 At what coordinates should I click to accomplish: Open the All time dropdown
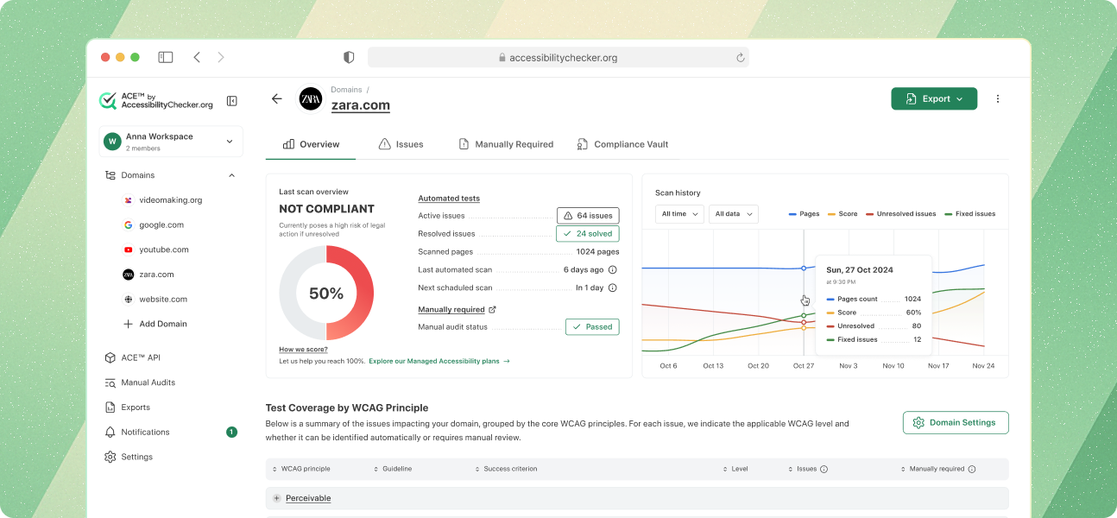tap(679, 214)
